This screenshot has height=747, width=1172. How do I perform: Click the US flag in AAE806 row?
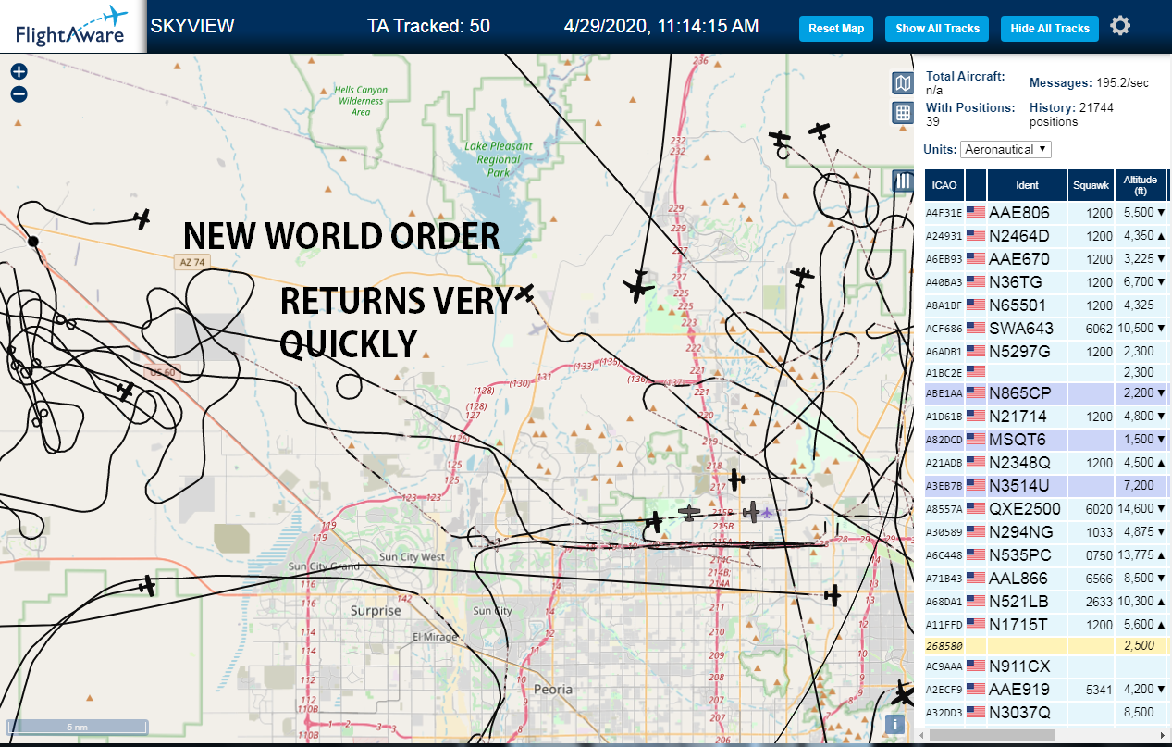coord(976,212)
